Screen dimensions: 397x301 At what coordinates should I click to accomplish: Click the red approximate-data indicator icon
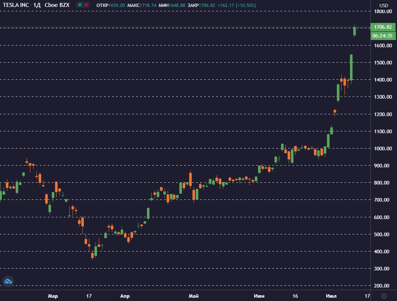pyautogui.click(x=87, y=5)
